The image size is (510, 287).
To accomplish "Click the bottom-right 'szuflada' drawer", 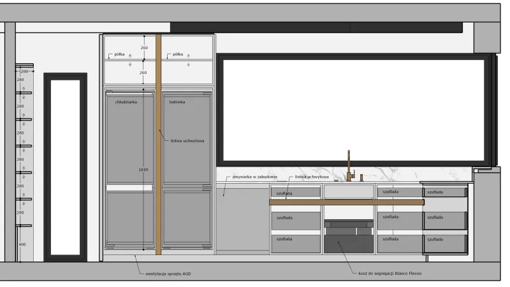I will tap(445, 244).
